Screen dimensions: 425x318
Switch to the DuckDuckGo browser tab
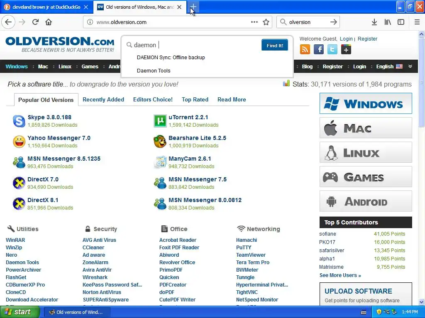point(46,7)
